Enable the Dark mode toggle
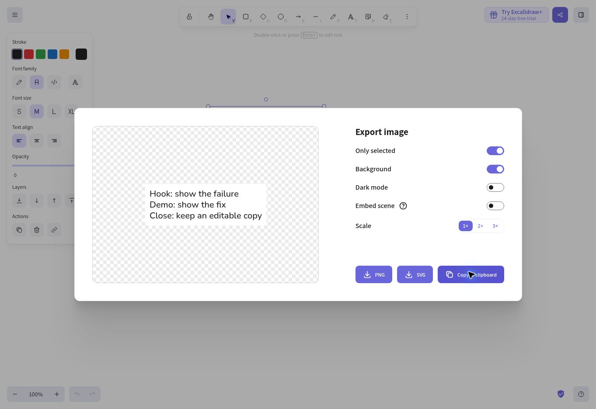 pyautogui.click(x=495, y=187)
